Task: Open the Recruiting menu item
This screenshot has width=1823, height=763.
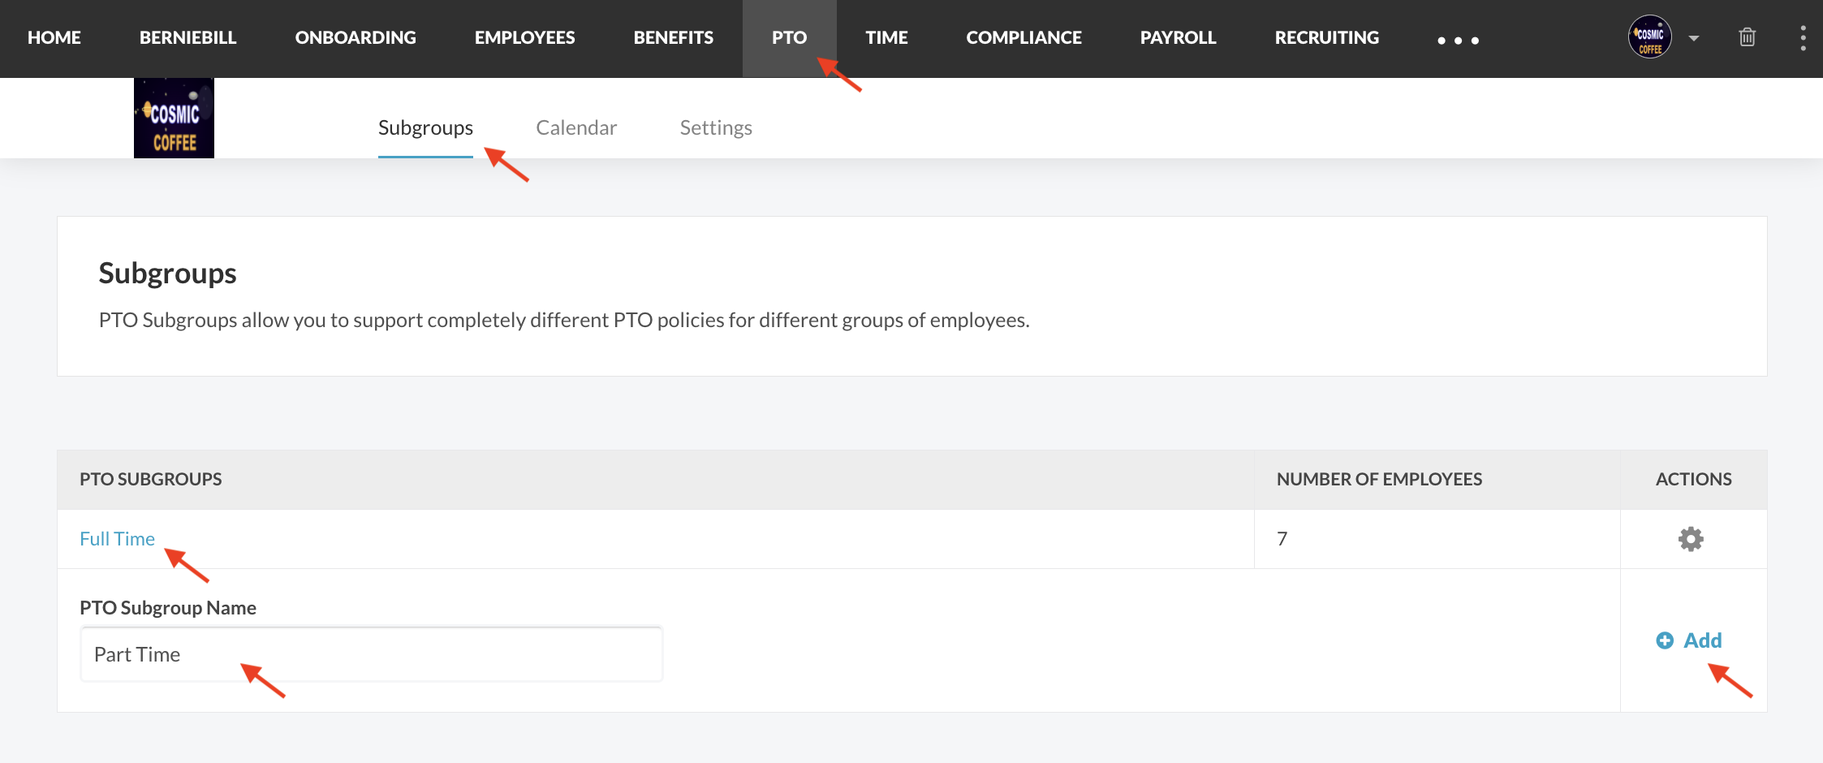Action: point(1326,37)
